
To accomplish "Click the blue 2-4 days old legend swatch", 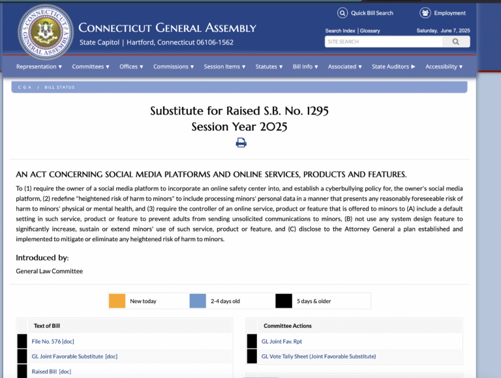I will pyautogui.click(x=198, y=301).
